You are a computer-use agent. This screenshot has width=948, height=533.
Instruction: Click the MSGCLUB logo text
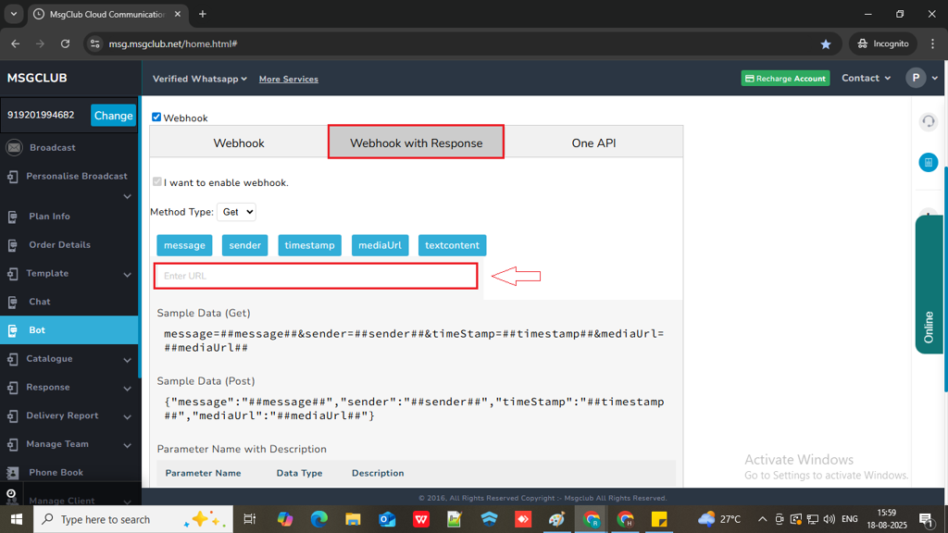coord(37,78)
